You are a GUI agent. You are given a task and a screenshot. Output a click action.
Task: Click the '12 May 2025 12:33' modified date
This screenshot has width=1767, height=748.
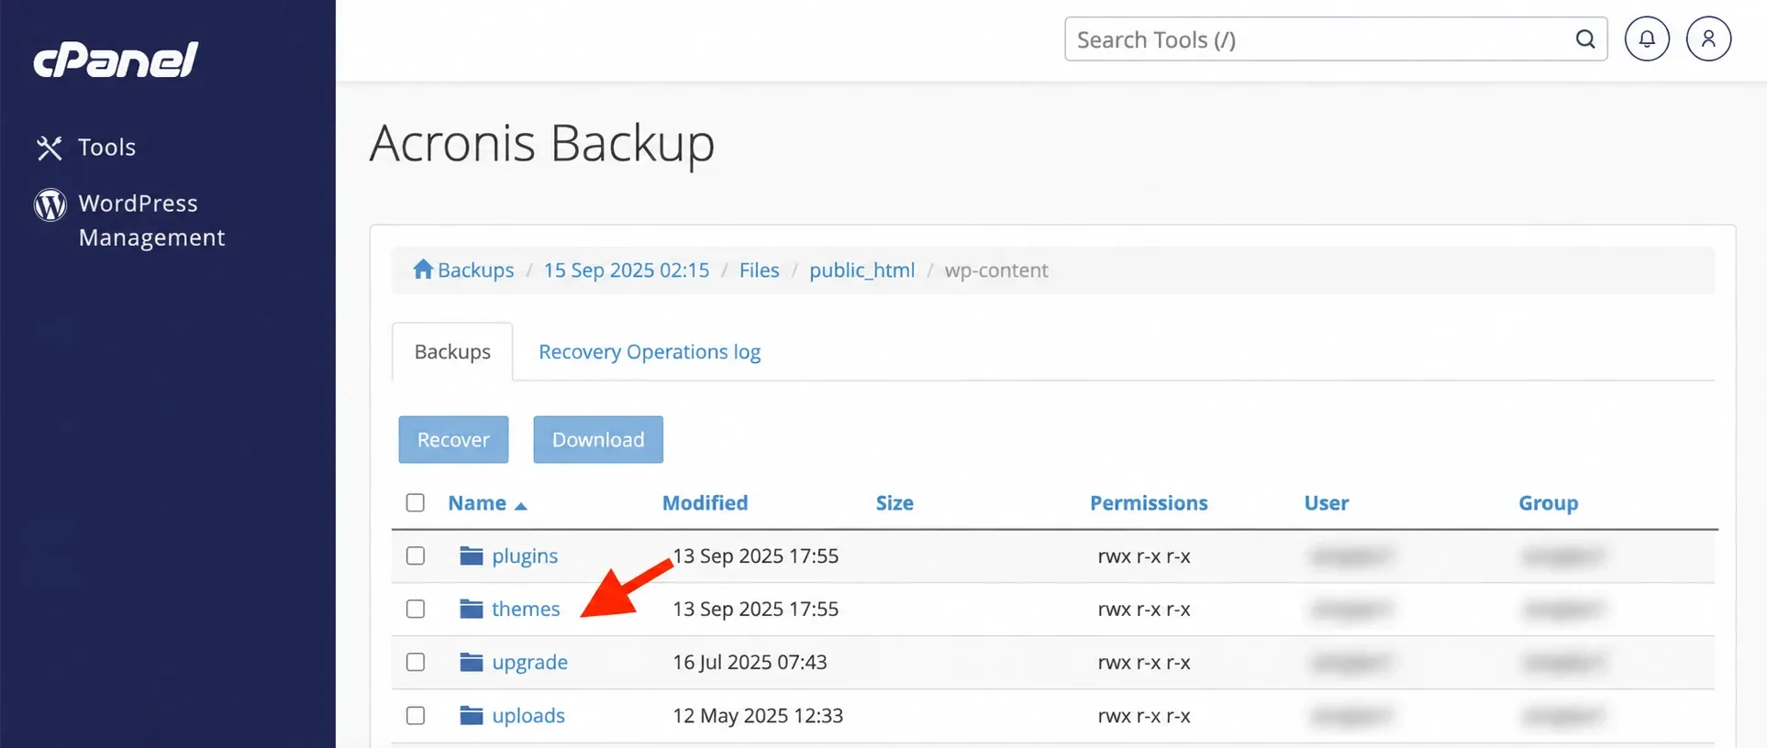[x=758, y=715]
